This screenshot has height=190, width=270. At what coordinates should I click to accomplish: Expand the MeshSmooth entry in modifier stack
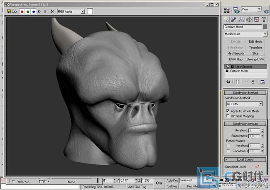(x=232, y=67)
